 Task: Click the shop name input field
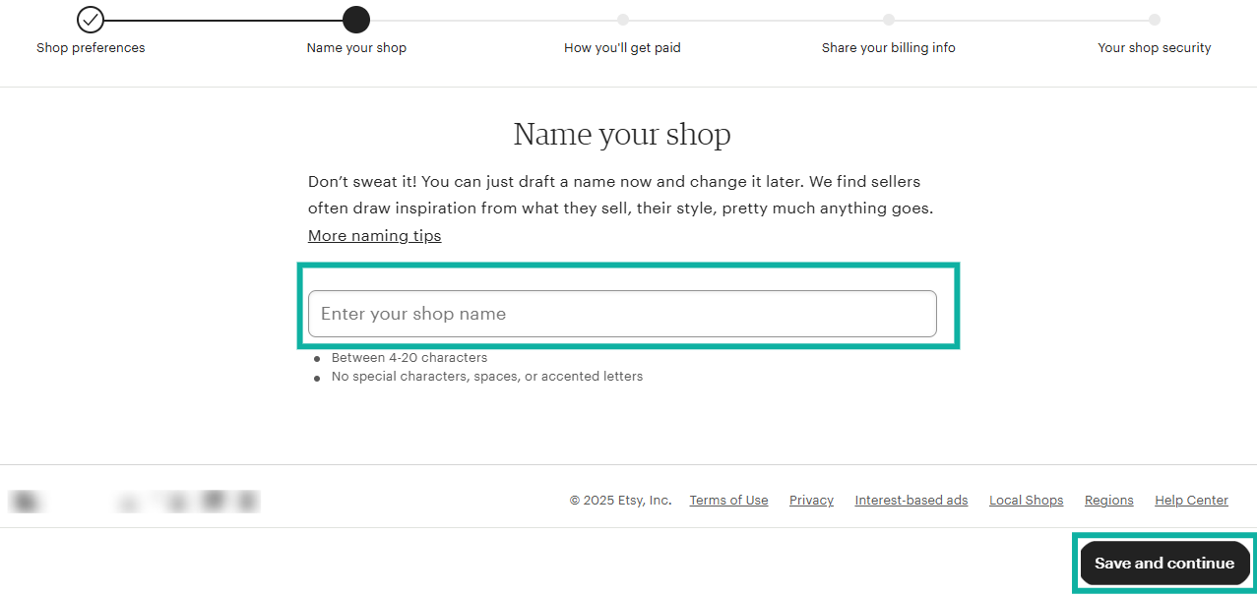tap(622, 313)
